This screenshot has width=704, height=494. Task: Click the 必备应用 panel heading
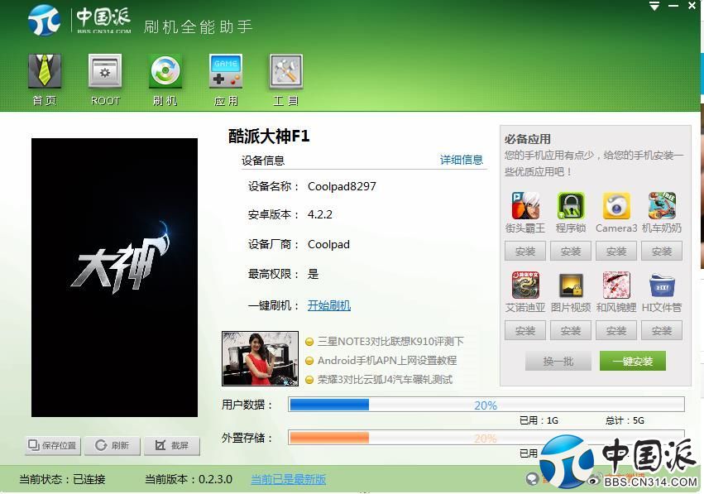click(x=527, y=139)
